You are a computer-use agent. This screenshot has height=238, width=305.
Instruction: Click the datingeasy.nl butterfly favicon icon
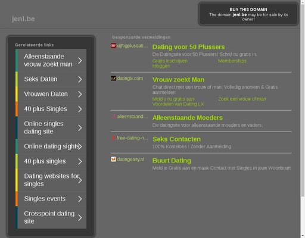[x=113, y=159]
